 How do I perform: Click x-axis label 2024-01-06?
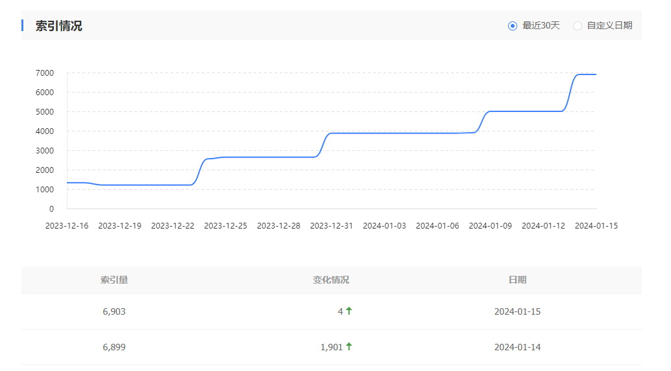click(x=437, y=226)
